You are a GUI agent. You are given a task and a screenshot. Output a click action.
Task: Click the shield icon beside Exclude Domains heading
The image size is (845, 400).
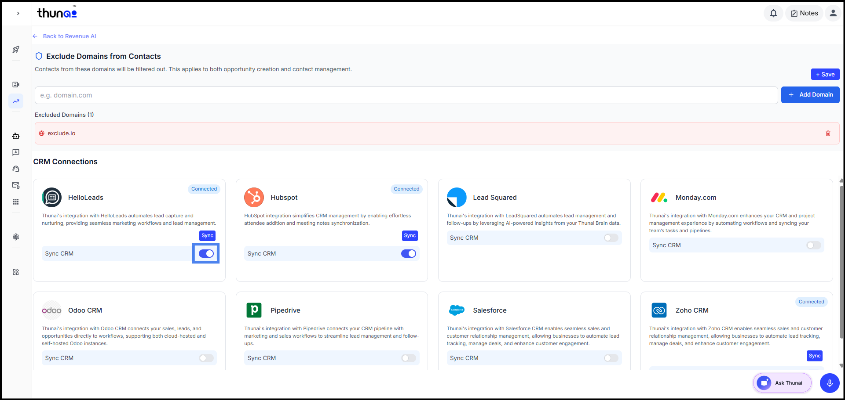pos(39,56)
